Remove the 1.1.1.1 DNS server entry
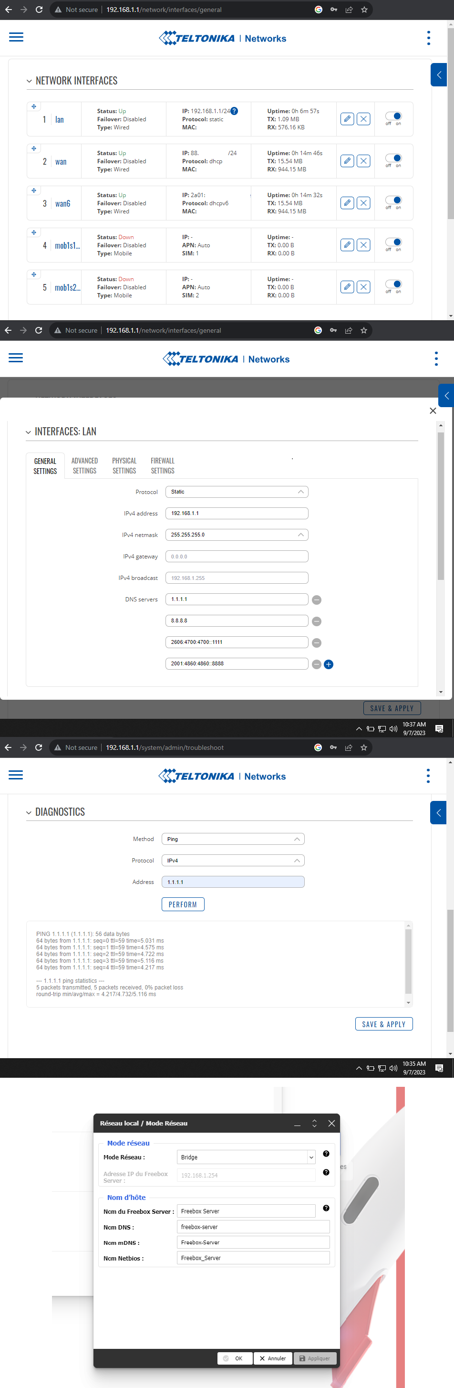This screenshot has height=1388, width=454. (x=317, y=599)
